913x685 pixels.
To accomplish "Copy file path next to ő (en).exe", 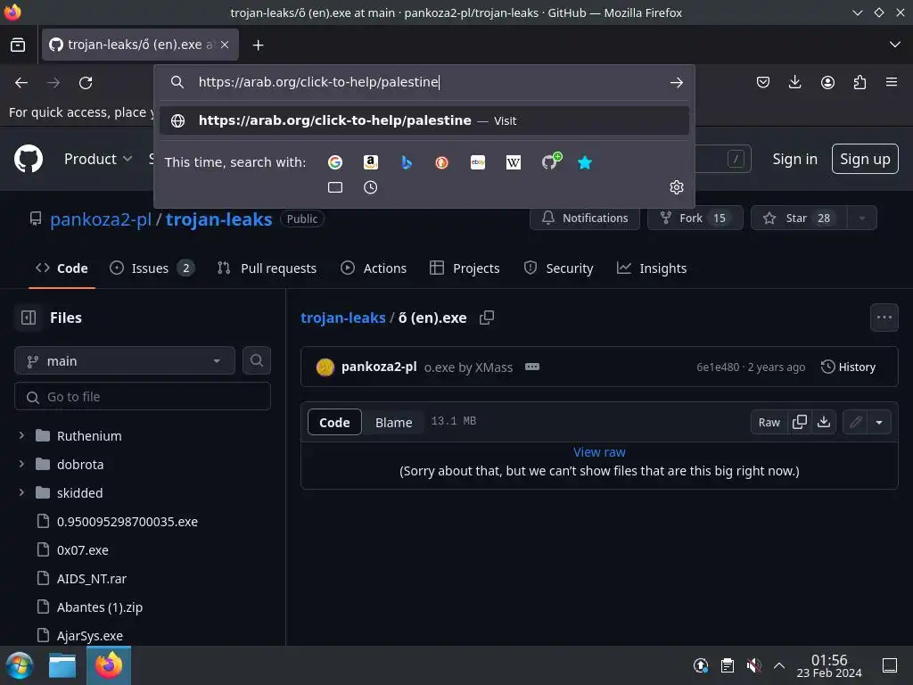I will click(487, 318).
